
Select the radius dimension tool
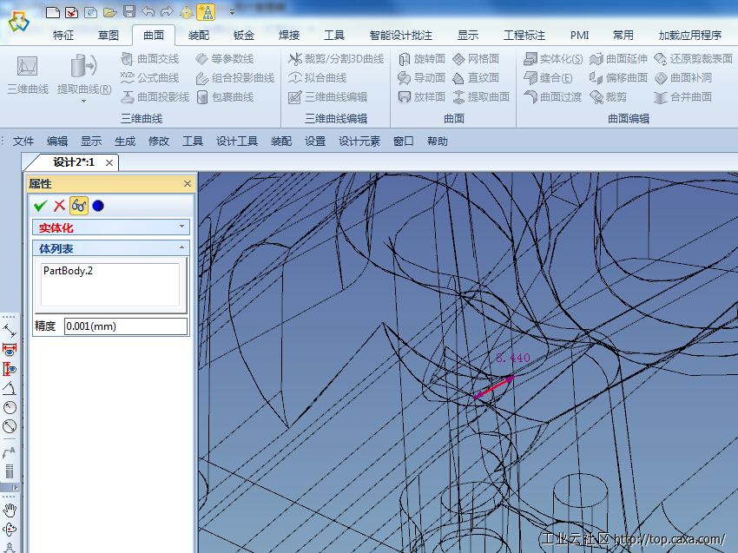(10, 407)
